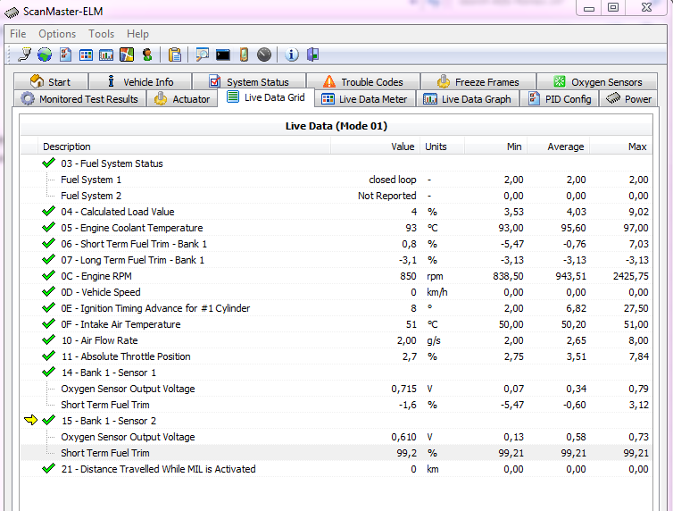Open the clipboard icon in the toolbar
Image resolution: width=673 pixels, height=511 pixels.
coord(175,55)
